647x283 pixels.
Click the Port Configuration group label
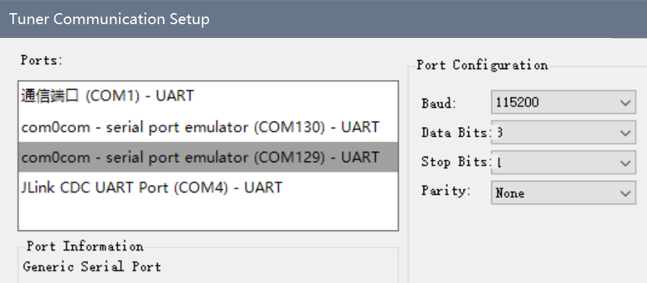pyautogui.click(x=482, y=65)
